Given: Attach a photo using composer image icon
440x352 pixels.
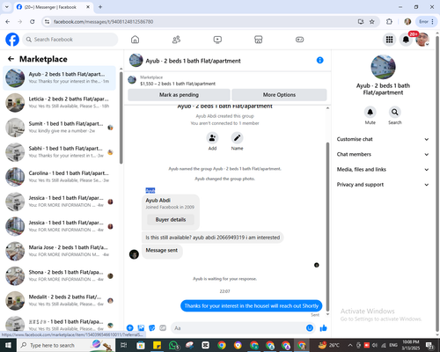Looking at the screenshot, I should (141, 328).
